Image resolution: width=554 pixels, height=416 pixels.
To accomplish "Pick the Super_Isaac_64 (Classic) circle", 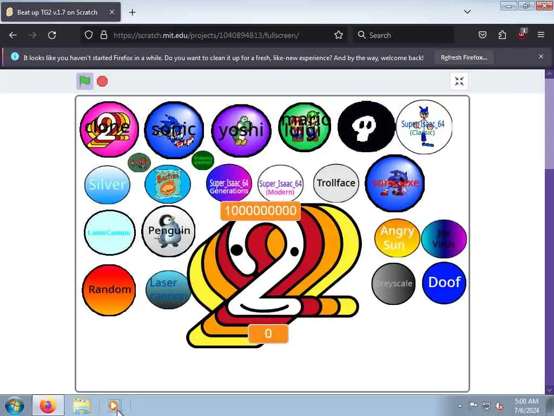I will pos(424,127).
